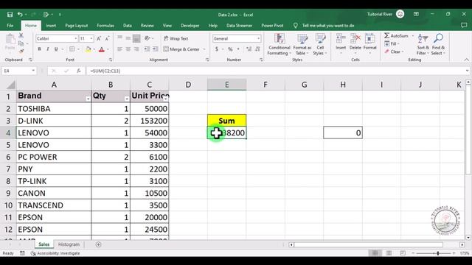
Task: Select the yellow Sum header cell
Action: click(x=226, y=121)
